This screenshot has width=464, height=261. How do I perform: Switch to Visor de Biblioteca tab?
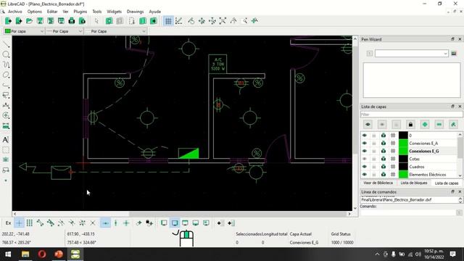(x=378, y=183)
